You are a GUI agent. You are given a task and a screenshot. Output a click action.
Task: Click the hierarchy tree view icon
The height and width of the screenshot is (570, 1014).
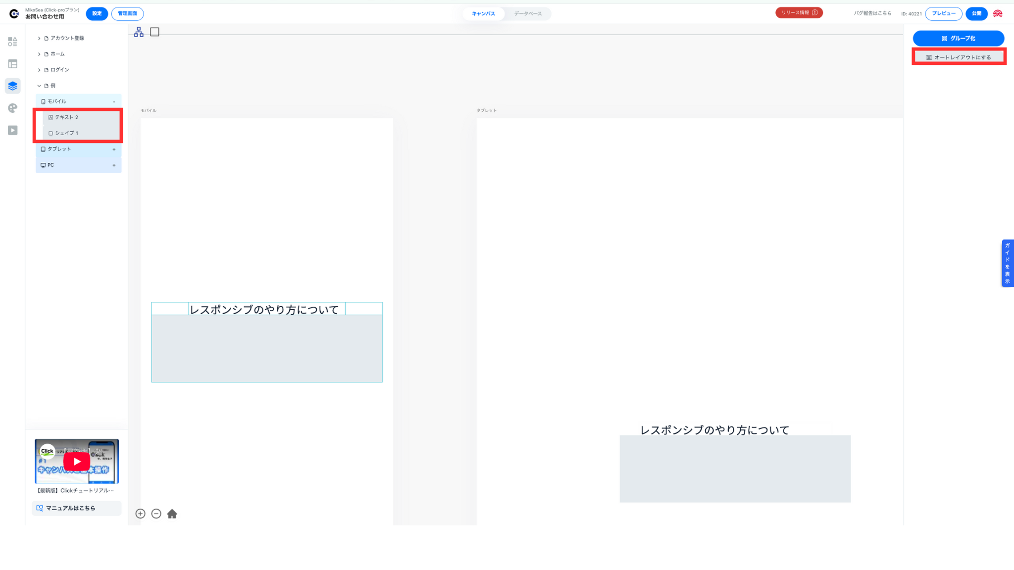click(139, 32)
